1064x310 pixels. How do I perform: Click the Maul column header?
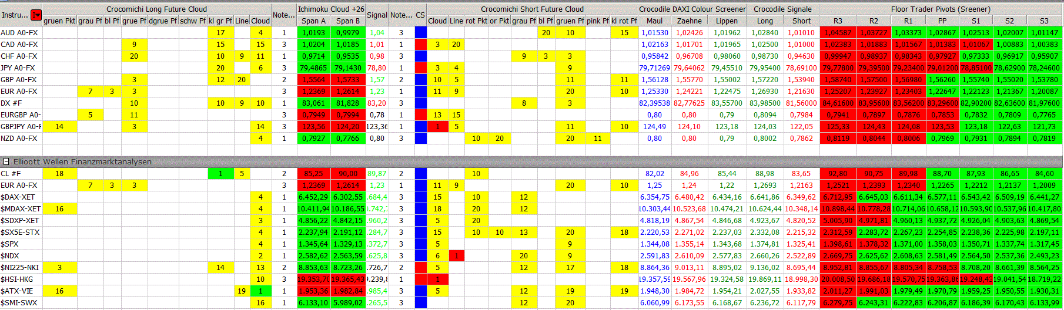point(654,21)
